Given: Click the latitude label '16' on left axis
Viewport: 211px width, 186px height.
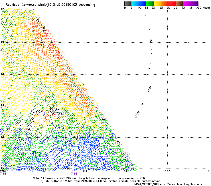Looking at the screenshot, I should [x=2, y=74].
